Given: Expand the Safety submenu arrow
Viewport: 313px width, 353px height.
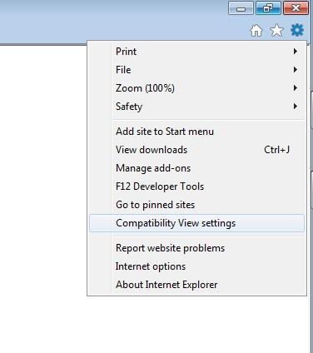Looking at the screenshot, I should pyautogui.click(x=296, y=107).
